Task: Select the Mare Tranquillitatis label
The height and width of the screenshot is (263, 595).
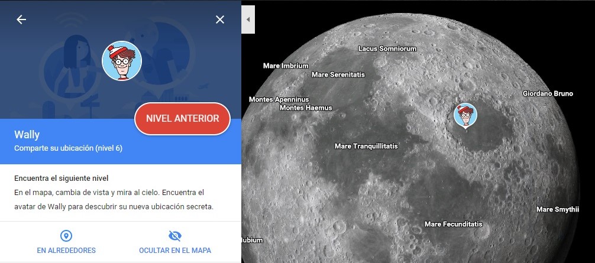Action: point(366,146)
